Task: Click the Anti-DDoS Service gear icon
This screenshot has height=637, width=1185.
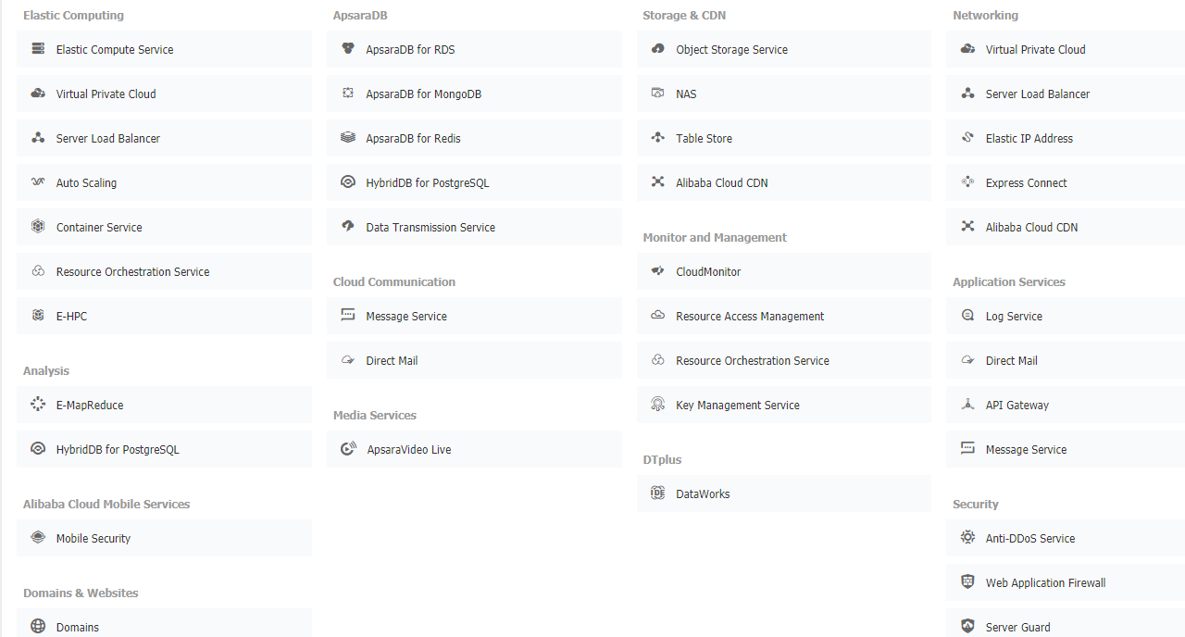Action: 968,538
